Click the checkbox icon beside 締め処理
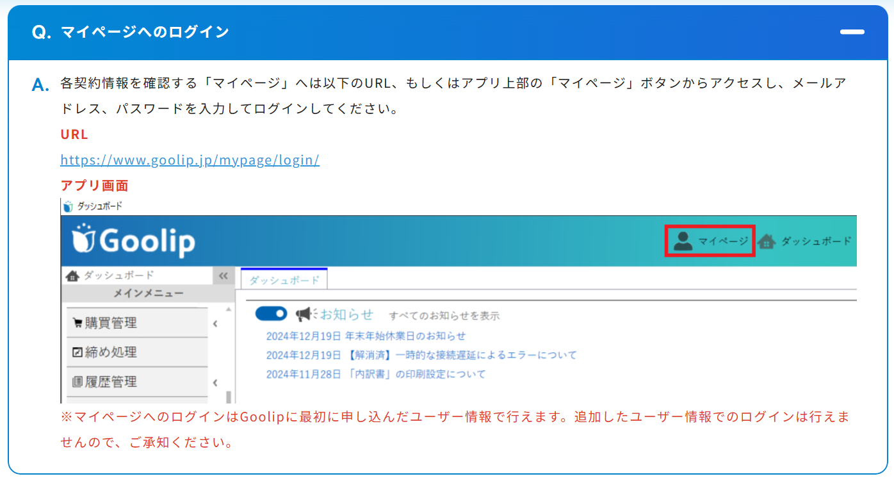The image size is (894, 481). tap(77, 352)
